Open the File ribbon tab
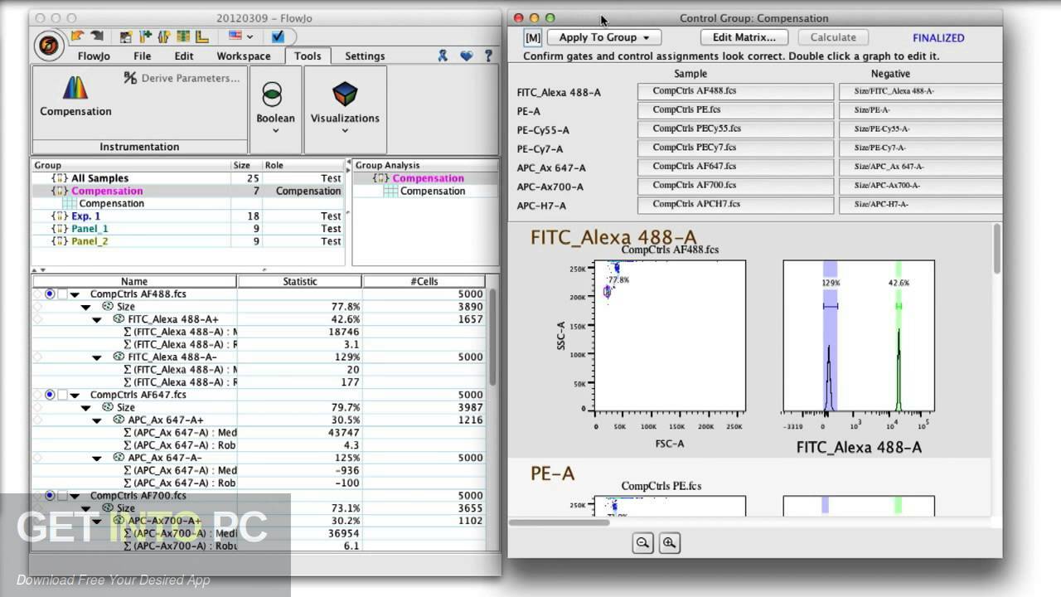Screen dimensions: 1061x597 point(143,56)
